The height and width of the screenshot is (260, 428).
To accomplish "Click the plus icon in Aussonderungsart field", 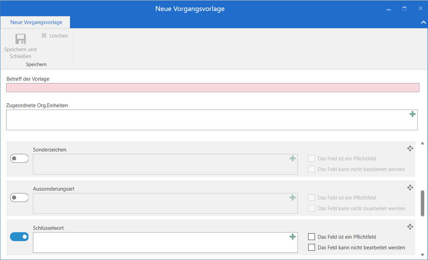I will coord(293,198).
